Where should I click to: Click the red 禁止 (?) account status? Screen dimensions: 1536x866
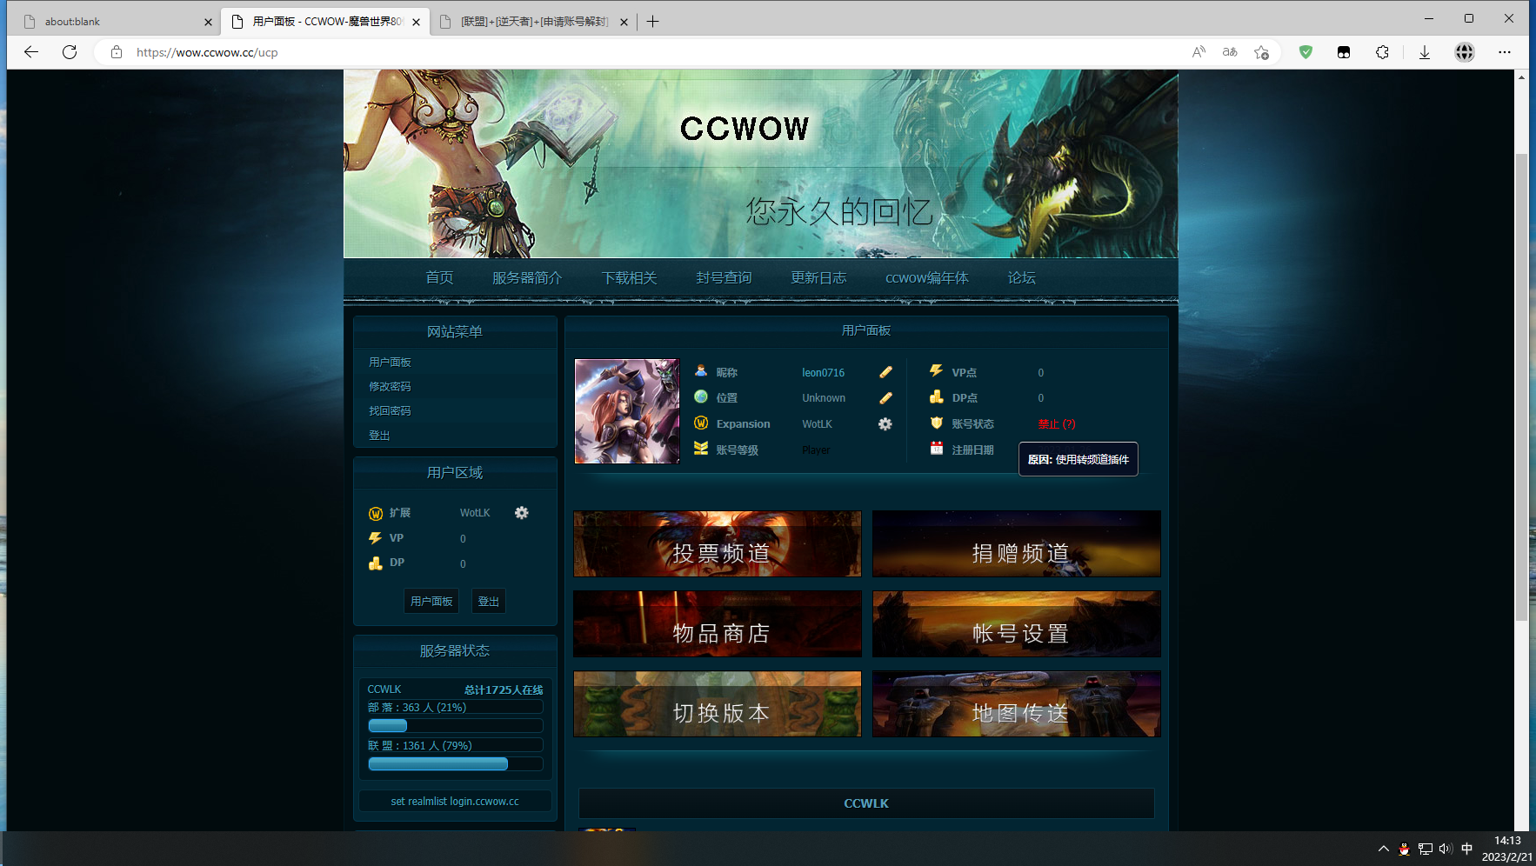tap(1056, 424)
